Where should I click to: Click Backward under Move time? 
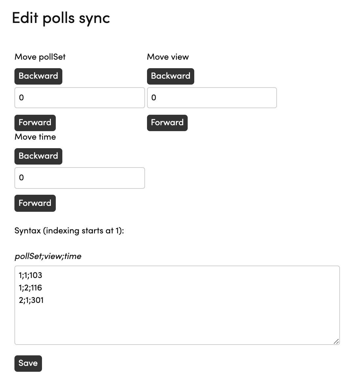point(38,156)
